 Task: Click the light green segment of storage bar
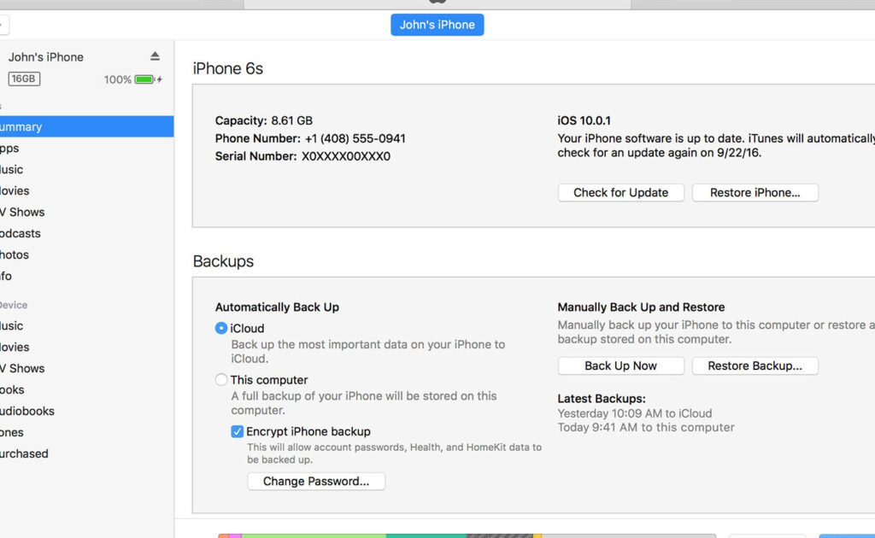pos(314,535)
